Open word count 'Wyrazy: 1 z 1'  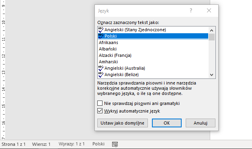pos(72,144)
